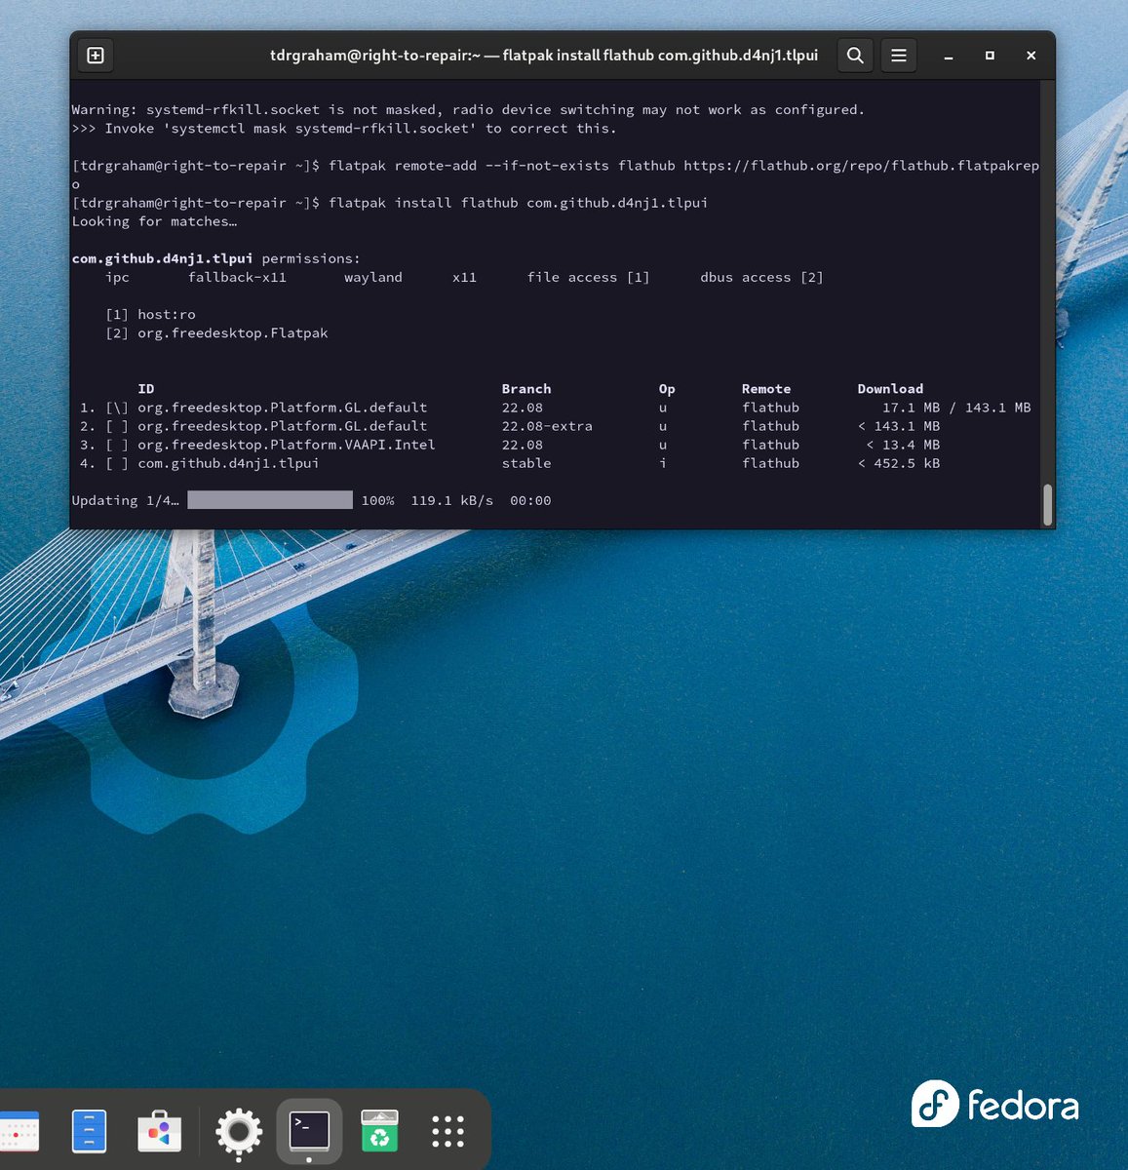Click the flathub.org repo URL
Viewport: 1128px width, 1170px height.
[x=862, y=166]
